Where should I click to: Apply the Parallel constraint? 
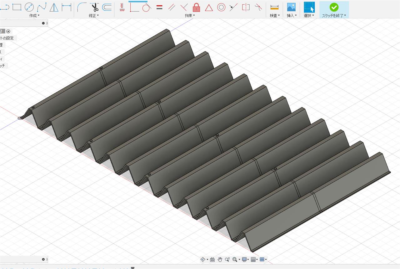coord(172,7)
